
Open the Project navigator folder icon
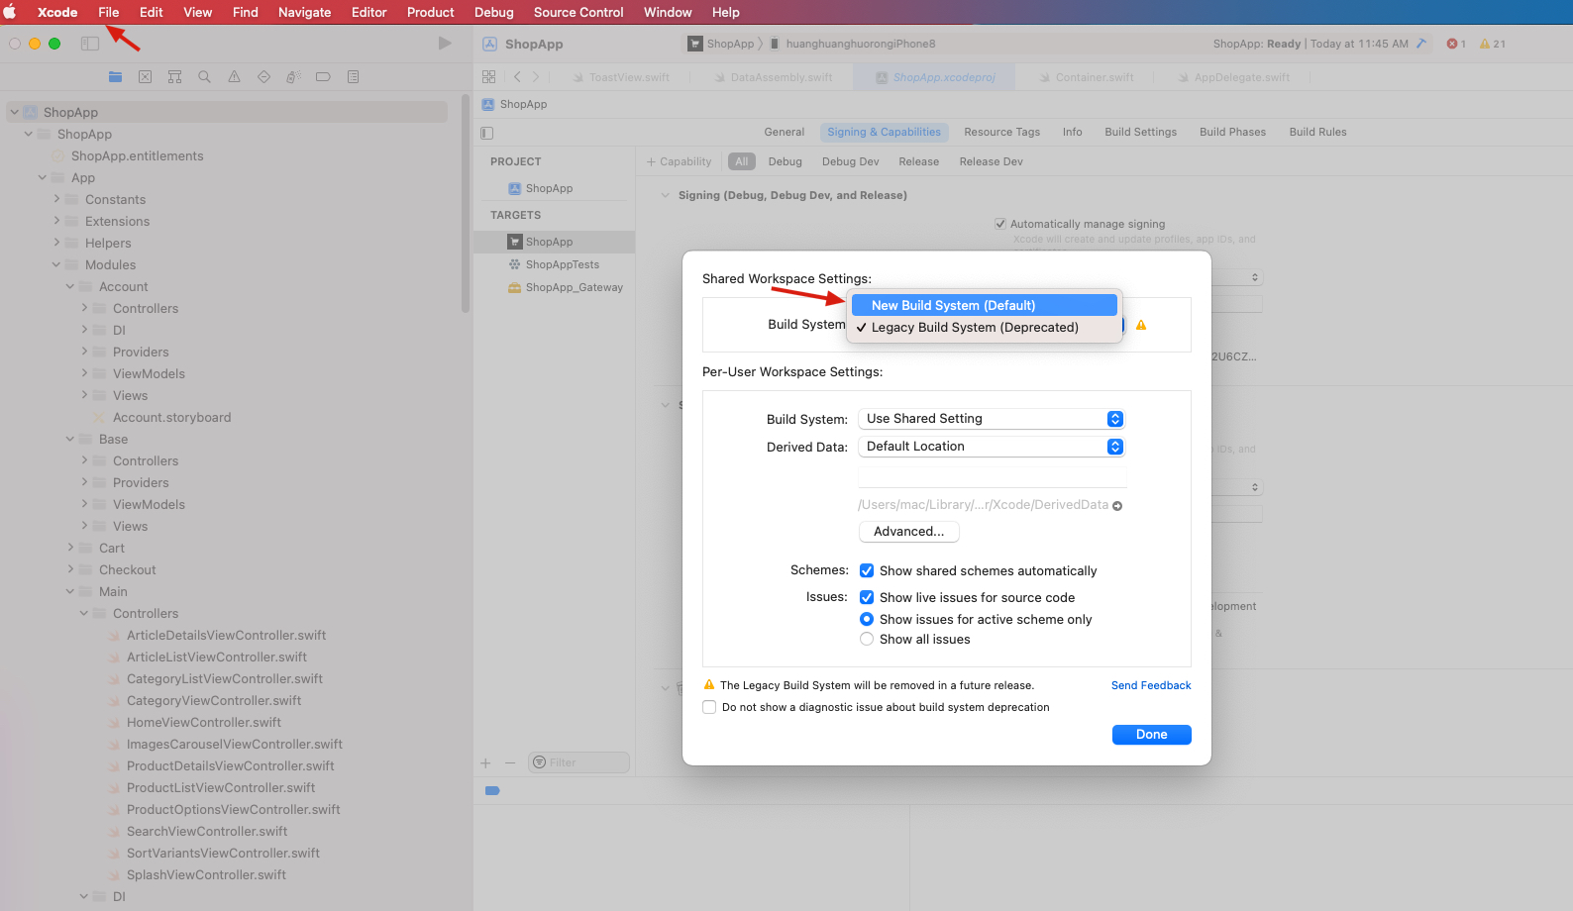[115, 77]
